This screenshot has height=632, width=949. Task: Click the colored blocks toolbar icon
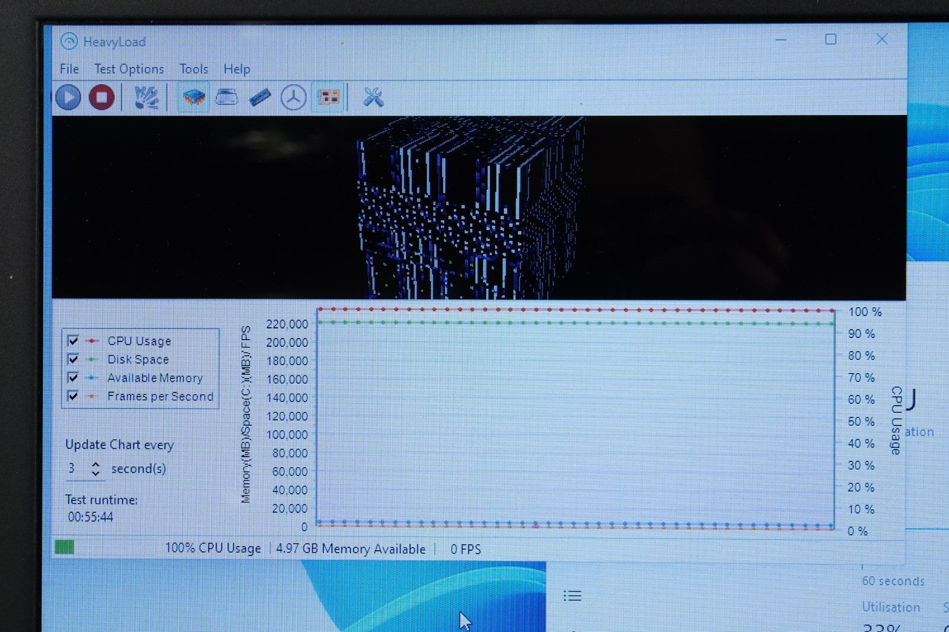pos(329,97)
